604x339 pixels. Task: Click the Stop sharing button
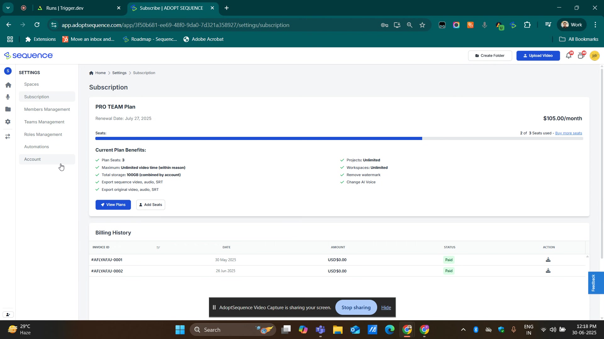click(x=356, y=308)
